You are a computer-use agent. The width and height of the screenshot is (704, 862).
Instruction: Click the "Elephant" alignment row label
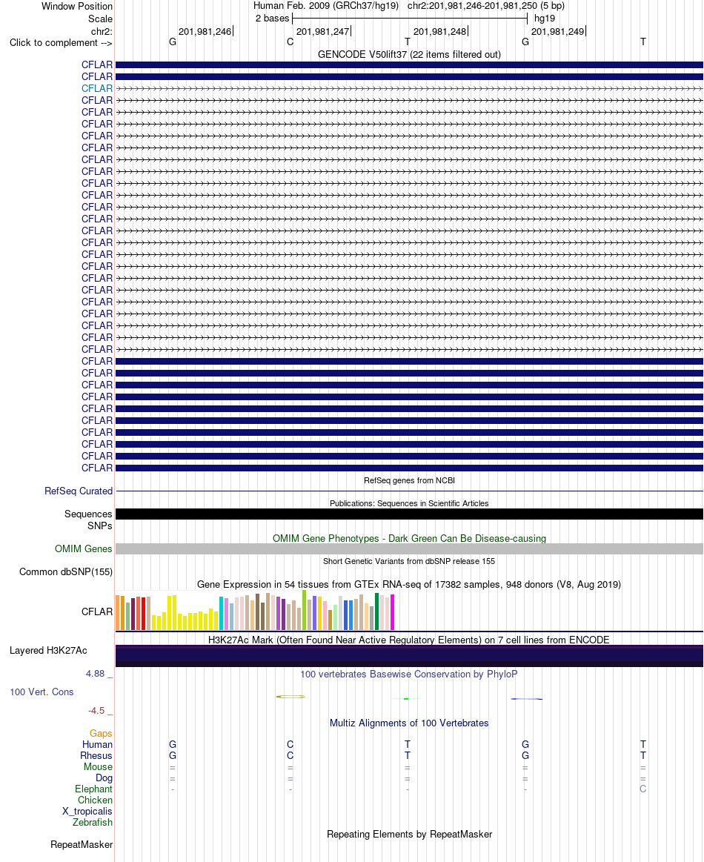coord(93,789)
